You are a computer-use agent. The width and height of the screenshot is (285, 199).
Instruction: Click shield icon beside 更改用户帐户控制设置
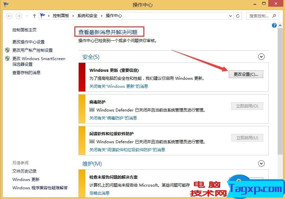pyautogui.click(x=7, y=50)
